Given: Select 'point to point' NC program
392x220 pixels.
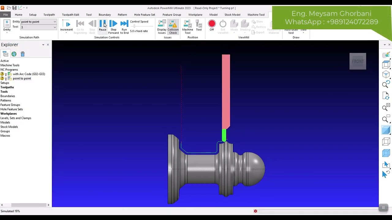Looking at the screenshot, I should tap(22, 79).
